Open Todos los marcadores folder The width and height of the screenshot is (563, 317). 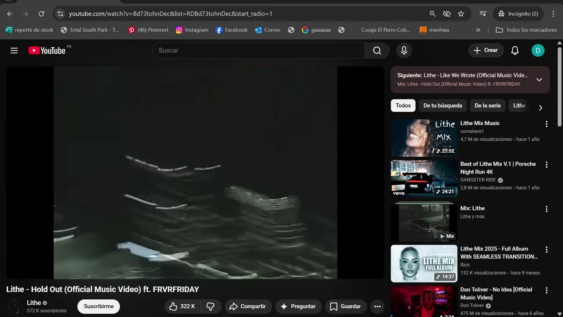pyautogui.click(x=526, y=30)
